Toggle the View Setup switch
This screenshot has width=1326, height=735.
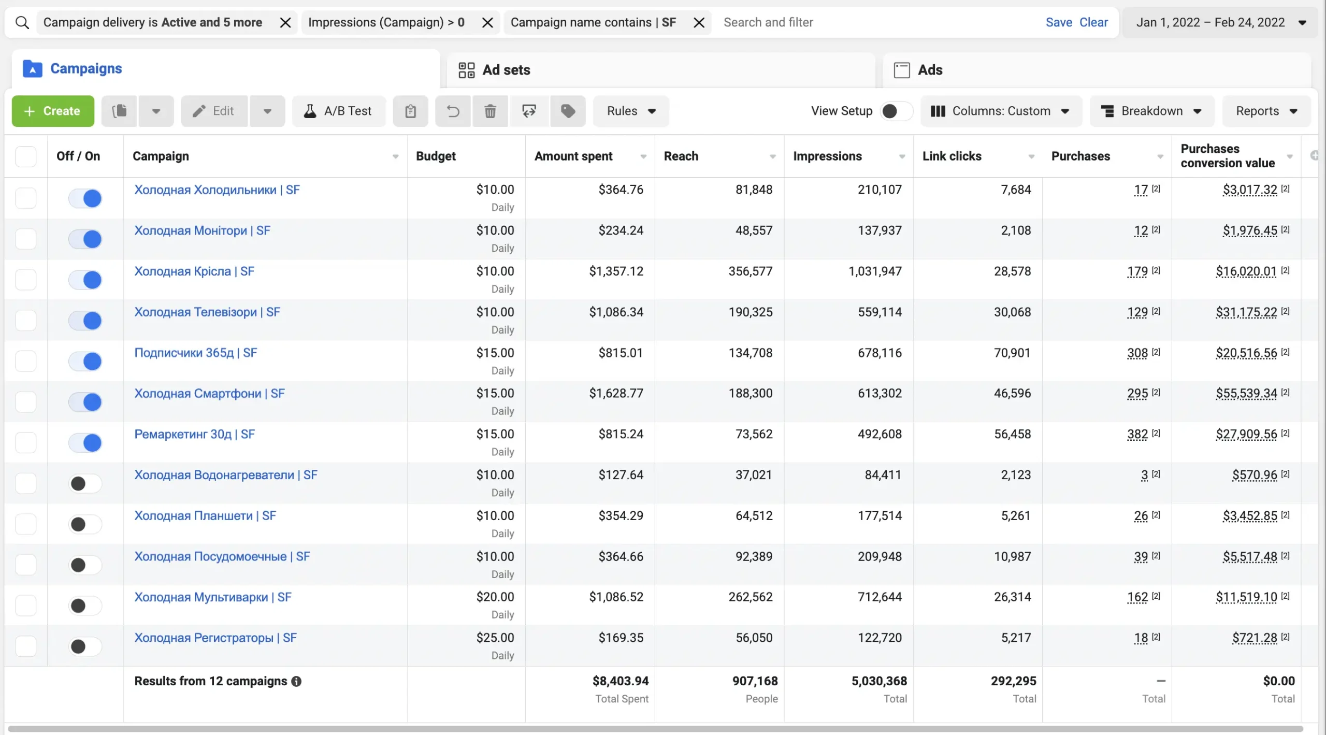896,111
